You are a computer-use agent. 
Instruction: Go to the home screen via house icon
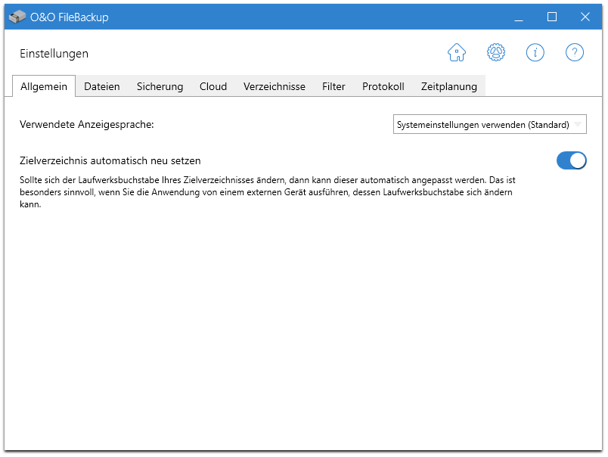[457, 52]
